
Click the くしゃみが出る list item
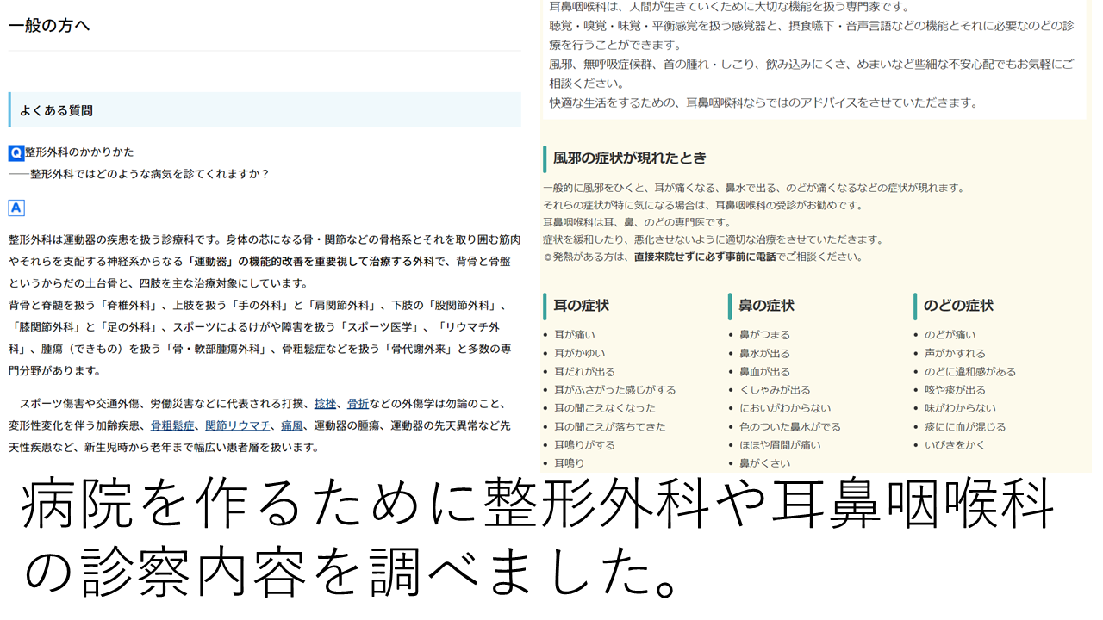(775, 390)
